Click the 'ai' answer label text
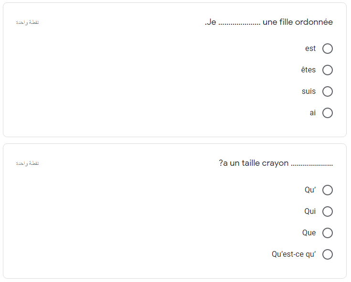The width and height of the screenshot is (351, 282). (312, 113)
